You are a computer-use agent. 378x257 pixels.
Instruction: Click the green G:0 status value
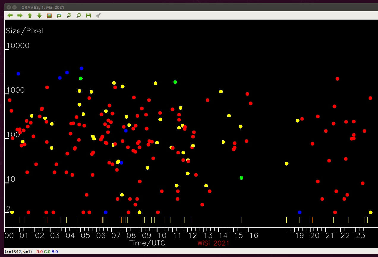point(47,252)
